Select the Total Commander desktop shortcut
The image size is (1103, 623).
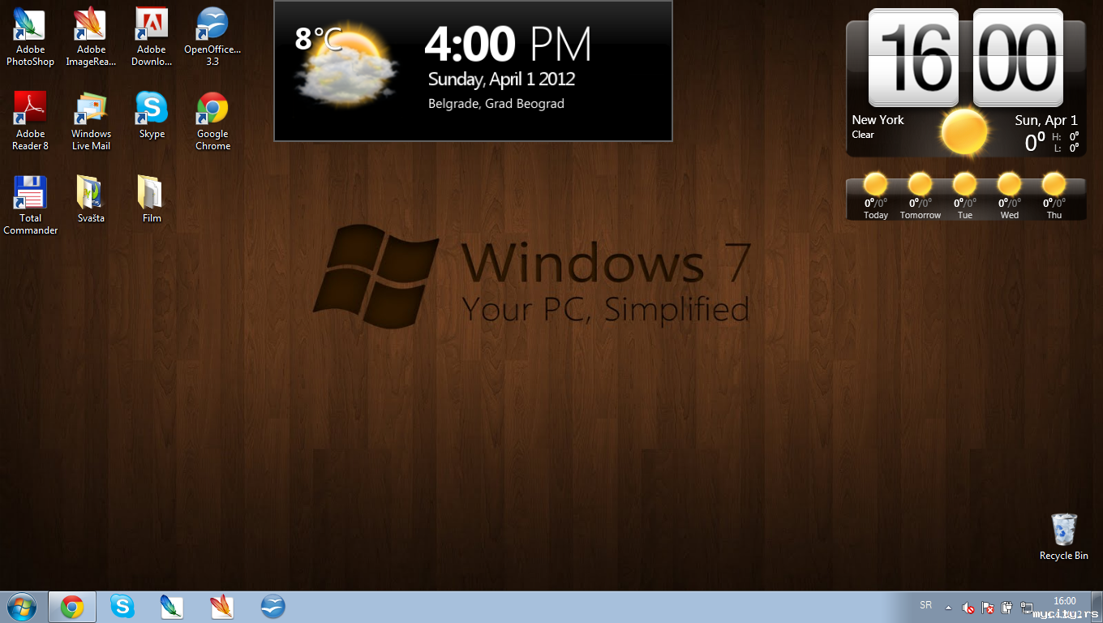tap(30, 206)
